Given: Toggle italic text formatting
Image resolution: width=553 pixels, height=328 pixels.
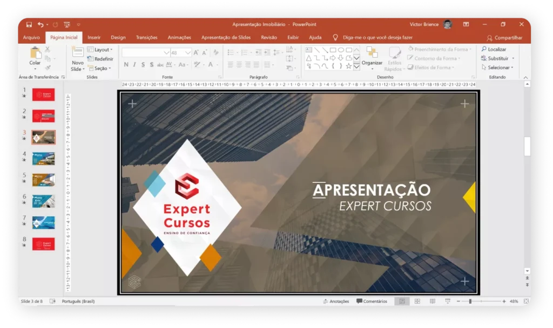Looking at the screenshot, I should 134,65.
